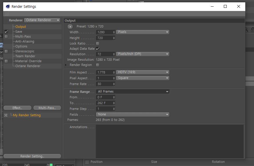
Task: Enable the Material Override checkbox
Action: tap(6, 61)
